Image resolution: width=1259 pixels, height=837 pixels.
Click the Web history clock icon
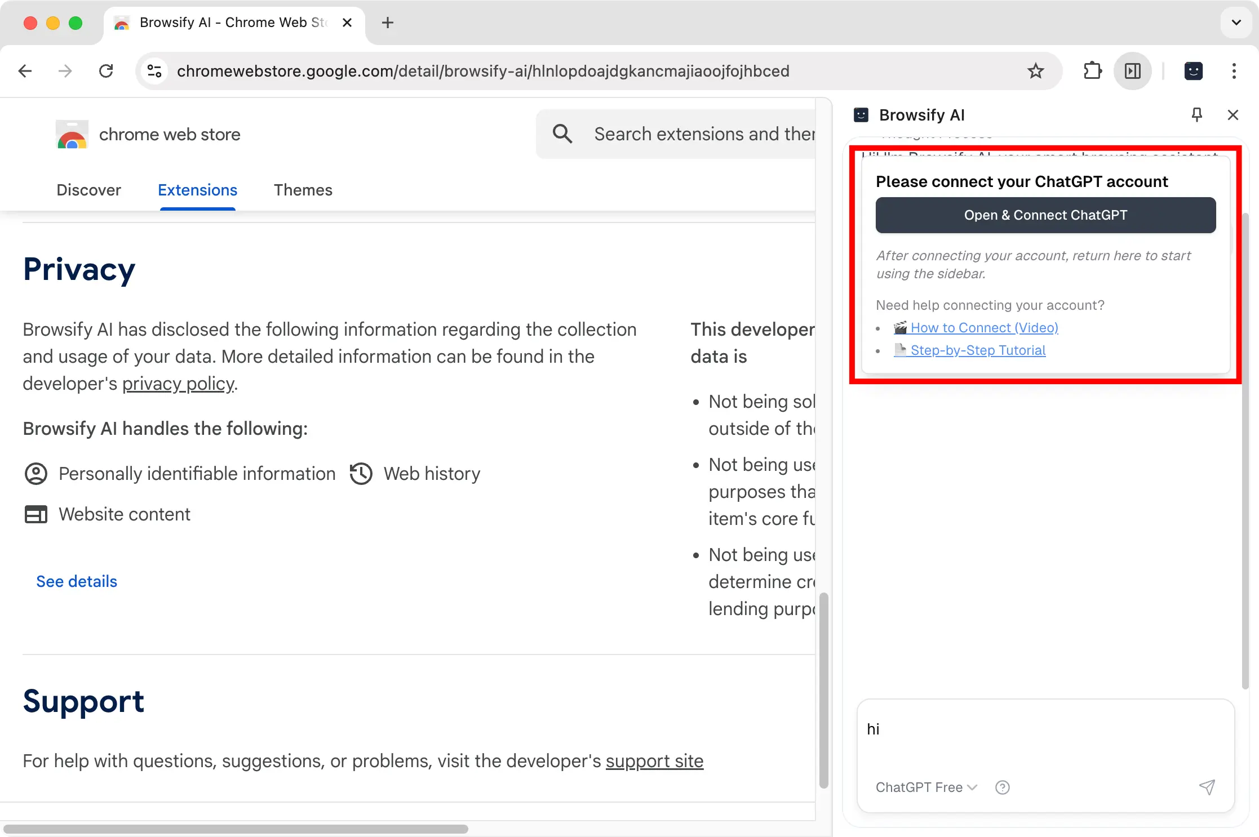click(x=361, y=474)
